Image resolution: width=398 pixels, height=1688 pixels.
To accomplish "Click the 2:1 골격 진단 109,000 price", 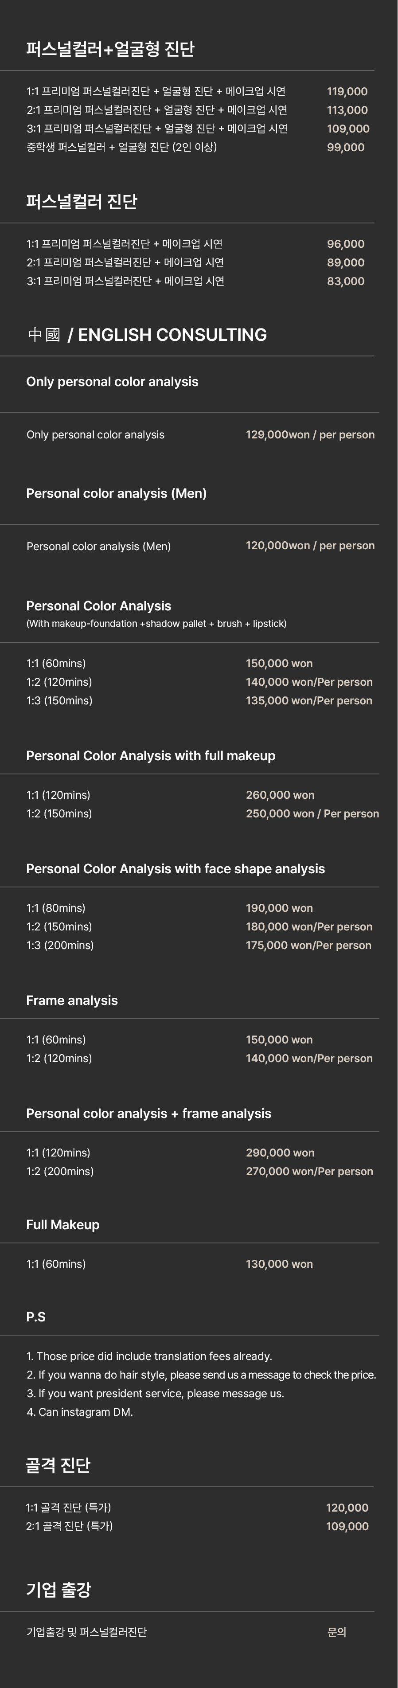I will coord(347,1526).
